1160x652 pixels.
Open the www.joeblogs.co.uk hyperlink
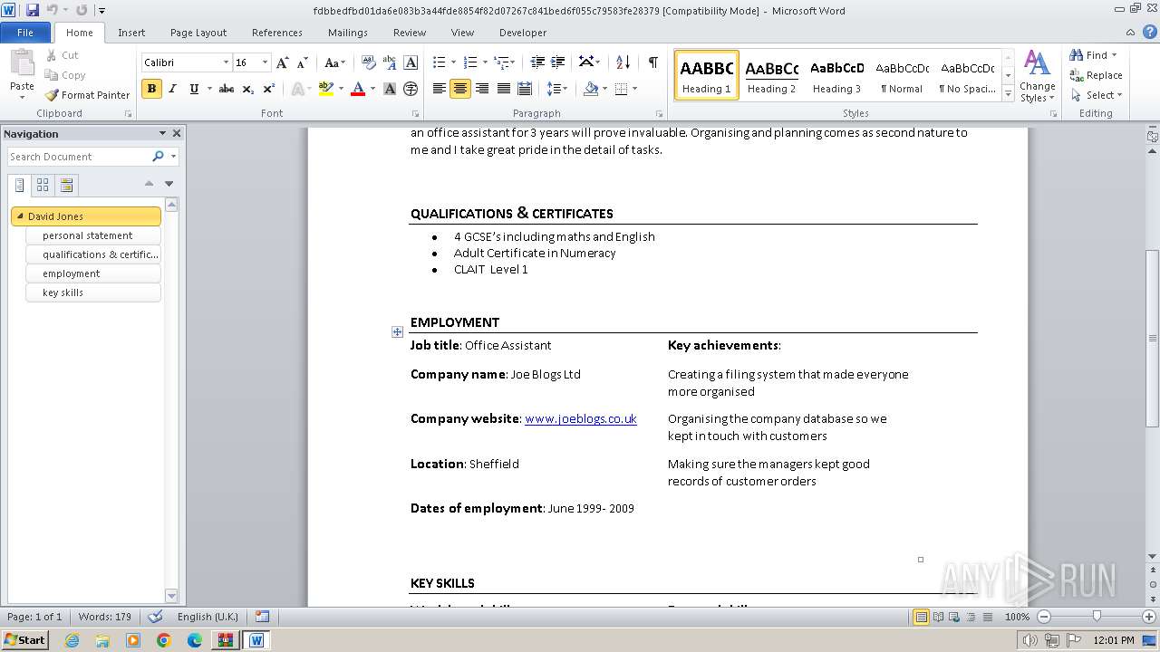click(581, 418)
